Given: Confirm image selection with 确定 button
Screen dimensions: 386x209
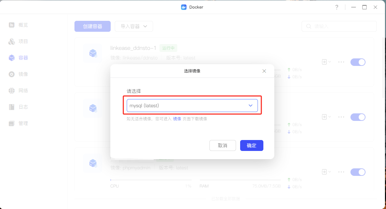Looking at the screenshot, I should click(252, 145).
